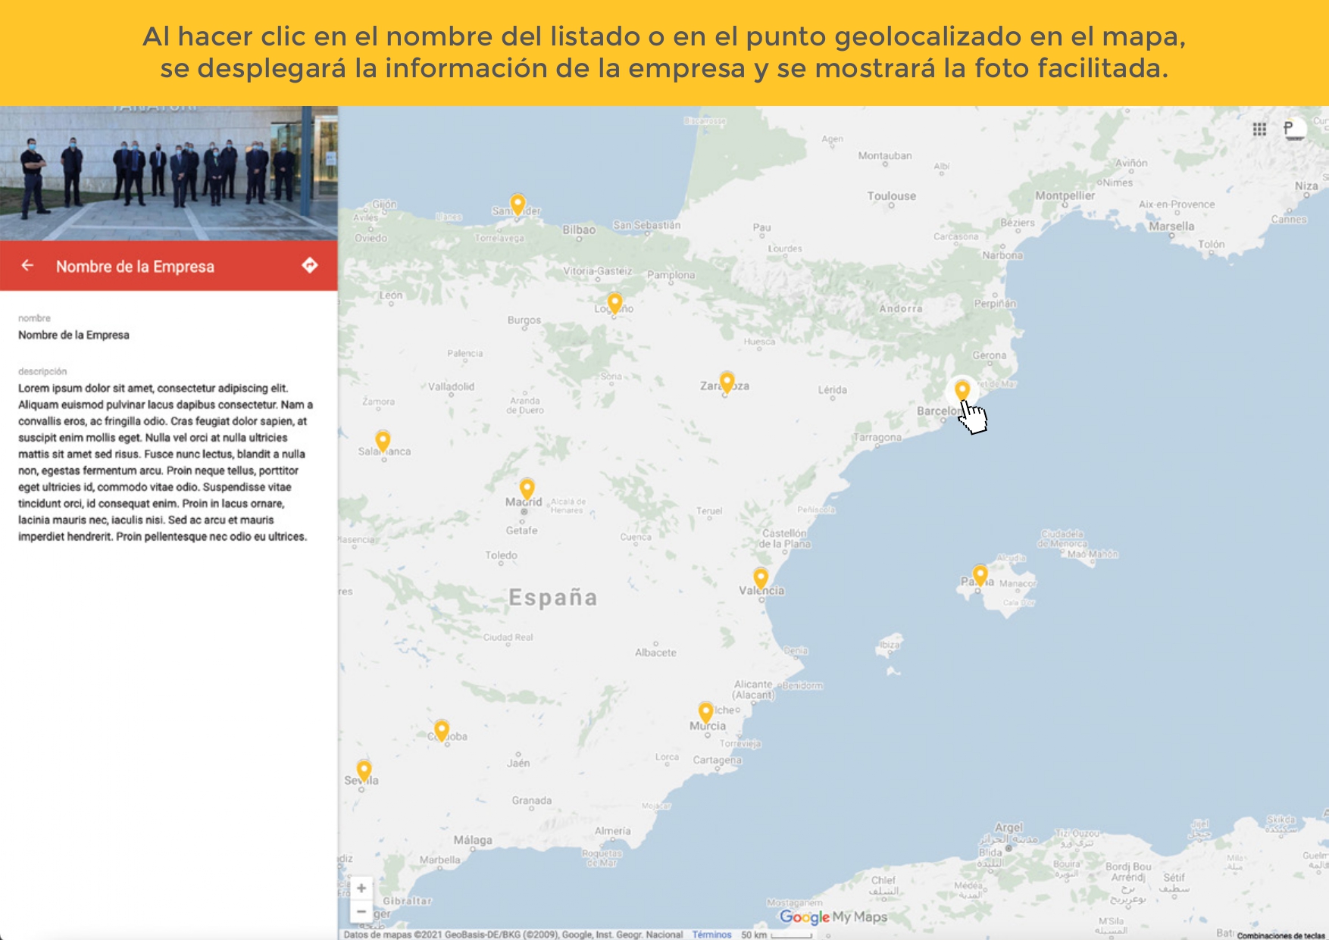
Task: Click the Granada city label
Action: tap(532, 801)
